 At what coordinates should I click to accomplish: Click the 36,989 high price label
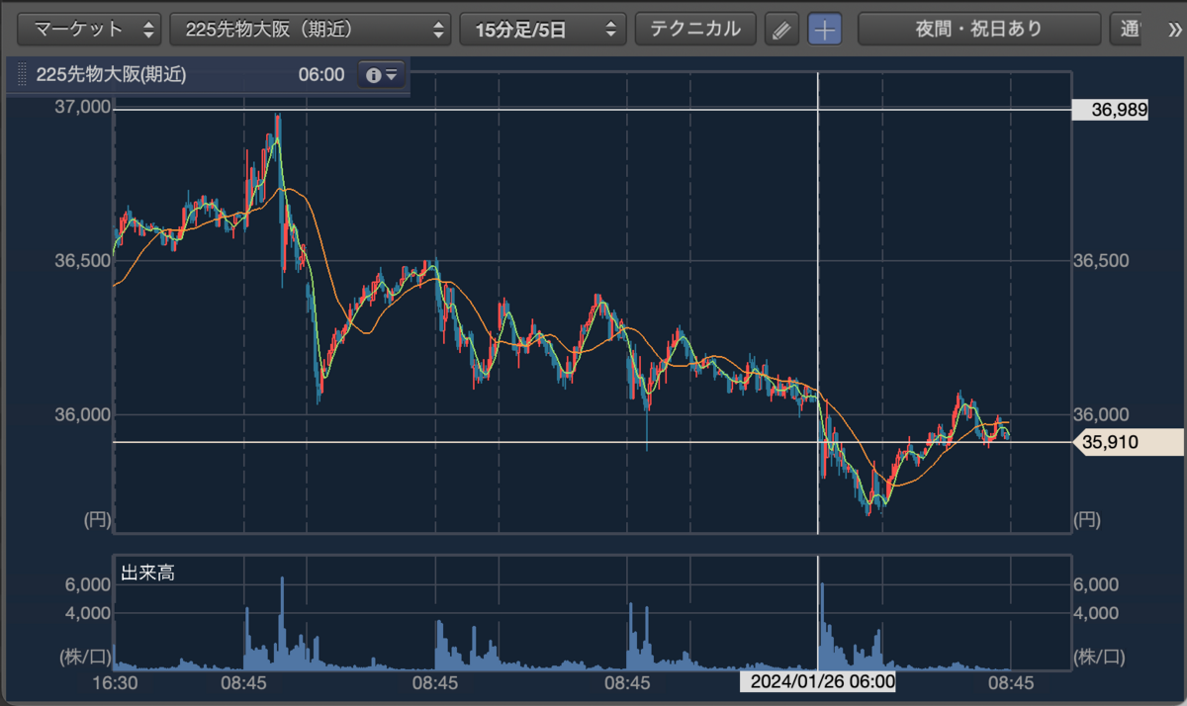click(1111, 111)
